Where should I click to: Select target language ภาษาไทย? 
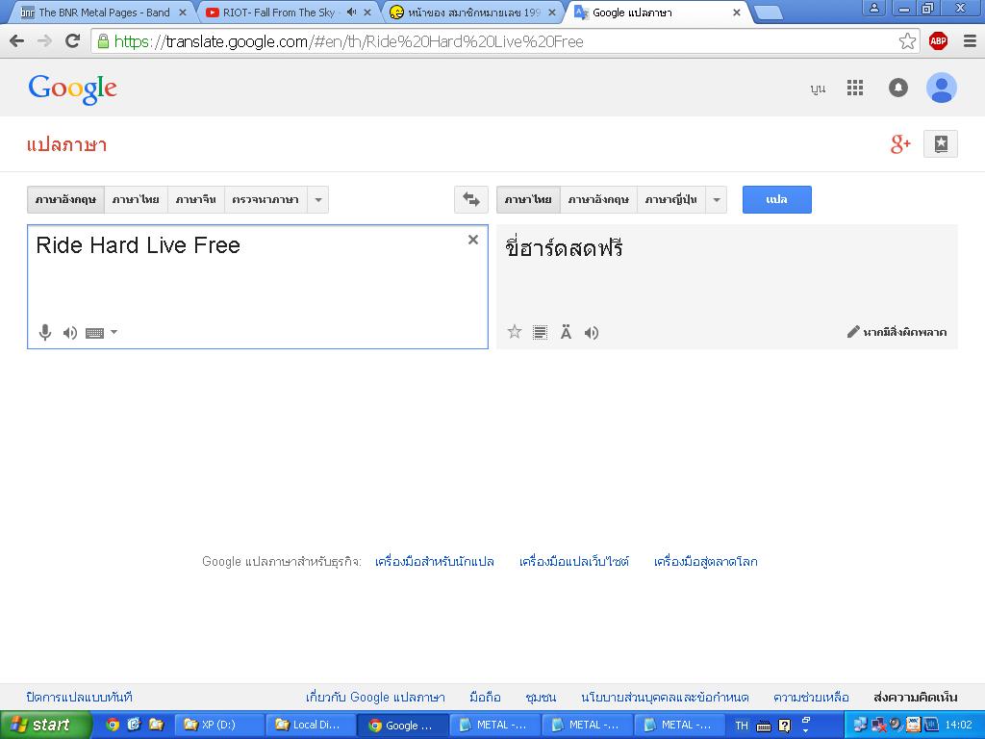(528, 200)
